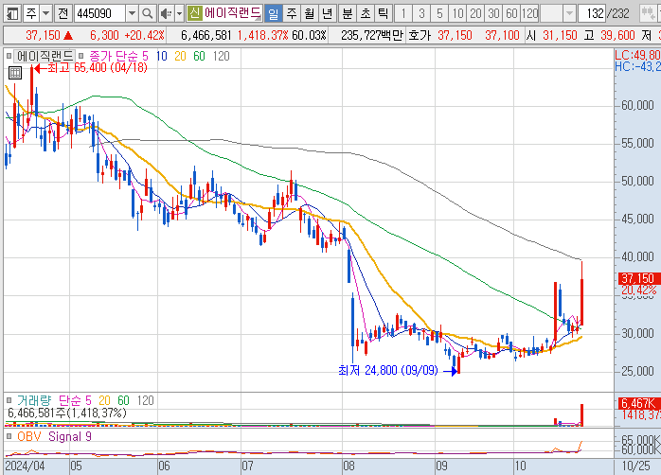Click the 20-day MA legend in the price chart

pos(181,56)
